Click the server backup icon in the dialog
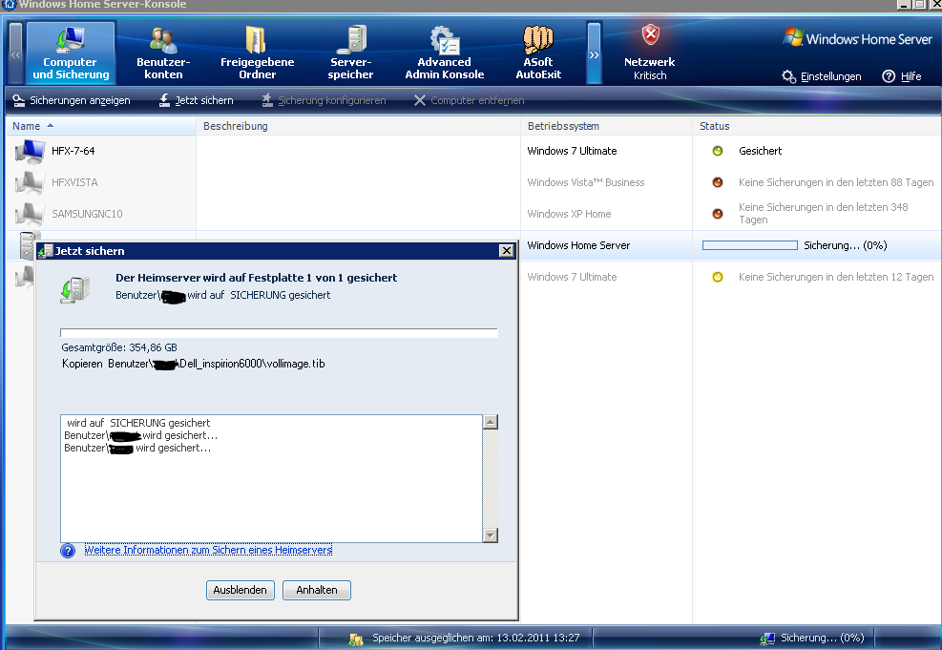Image resolution: width=942 pixels, height=650 pixels. point(74,289)
